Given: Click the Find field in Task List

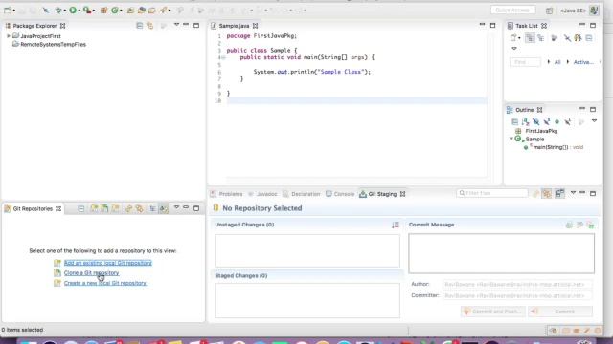Looking at the screenshot, I should [525, 62].
